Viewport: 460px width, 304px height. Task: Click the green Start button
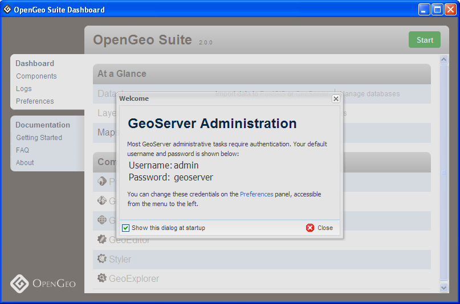tap(425, 40)
